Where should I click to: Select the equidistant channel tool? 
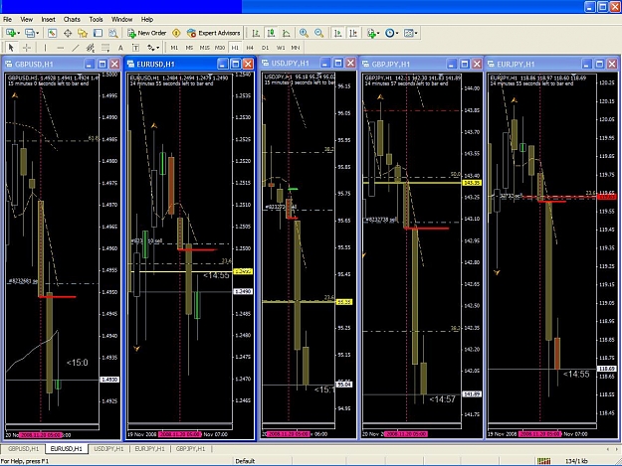[x=90, y=48]
